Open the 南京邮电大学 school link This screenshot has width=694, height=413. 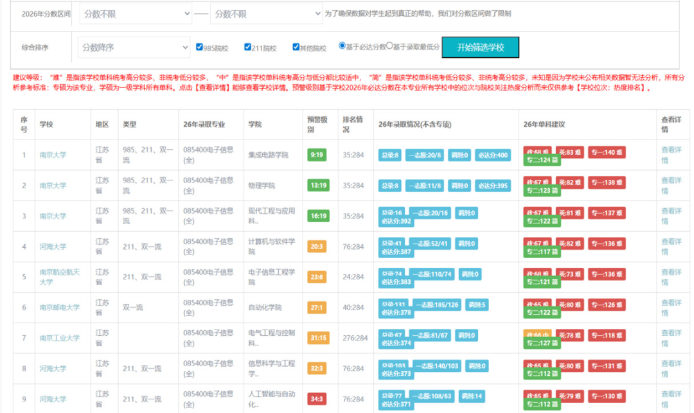60,307
